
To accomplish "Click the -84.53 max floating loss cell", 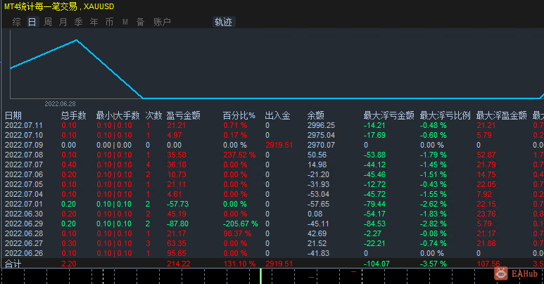I will (374, 224).
